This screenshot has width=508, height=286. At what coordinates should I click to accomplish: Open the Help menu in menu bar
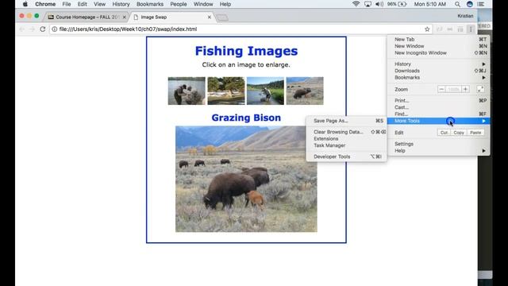click(225, 4)
